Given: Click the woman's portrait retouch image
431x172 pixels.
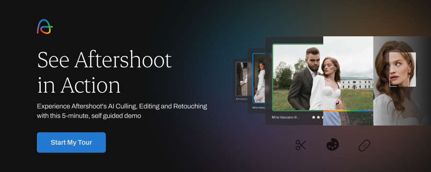Looking at the screenshot, I should [402, 81].
